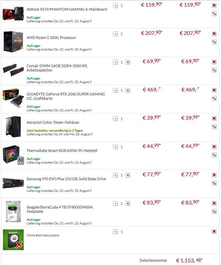Delete GIGABYTE RTX 2060 SUPER from cart
221x265 pixels.
(x=214, y=90)
